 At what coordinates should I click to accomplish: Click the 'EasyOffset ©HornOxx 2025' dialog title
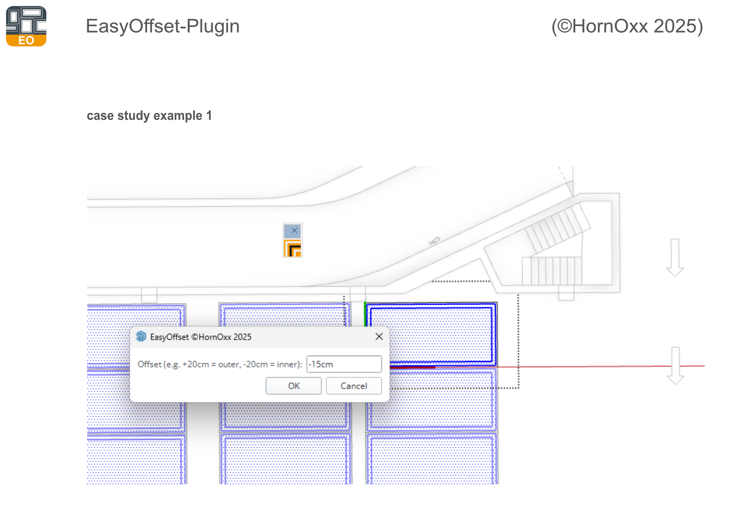coord(201,337)
